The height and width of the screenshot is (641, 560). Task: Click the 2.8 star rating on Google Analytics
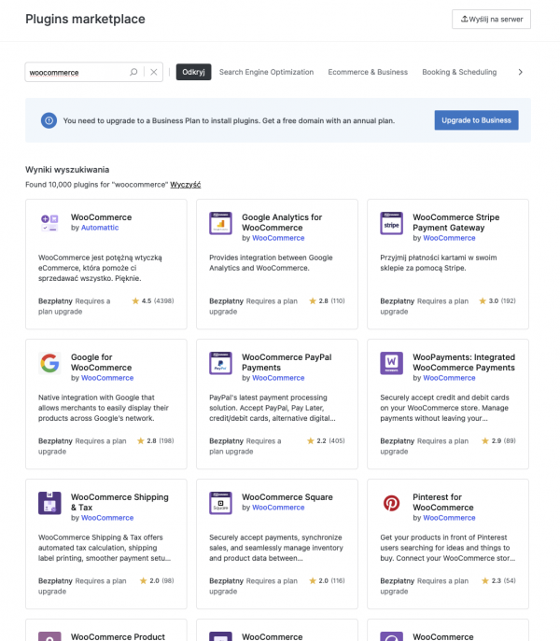(327, 300)
